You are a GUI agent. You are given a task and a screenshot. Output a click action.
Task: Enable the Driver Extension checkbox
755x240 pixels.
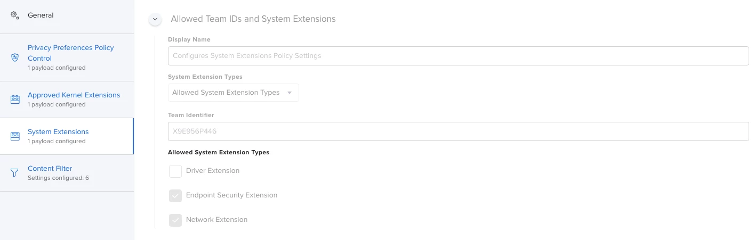click(175, 171)
